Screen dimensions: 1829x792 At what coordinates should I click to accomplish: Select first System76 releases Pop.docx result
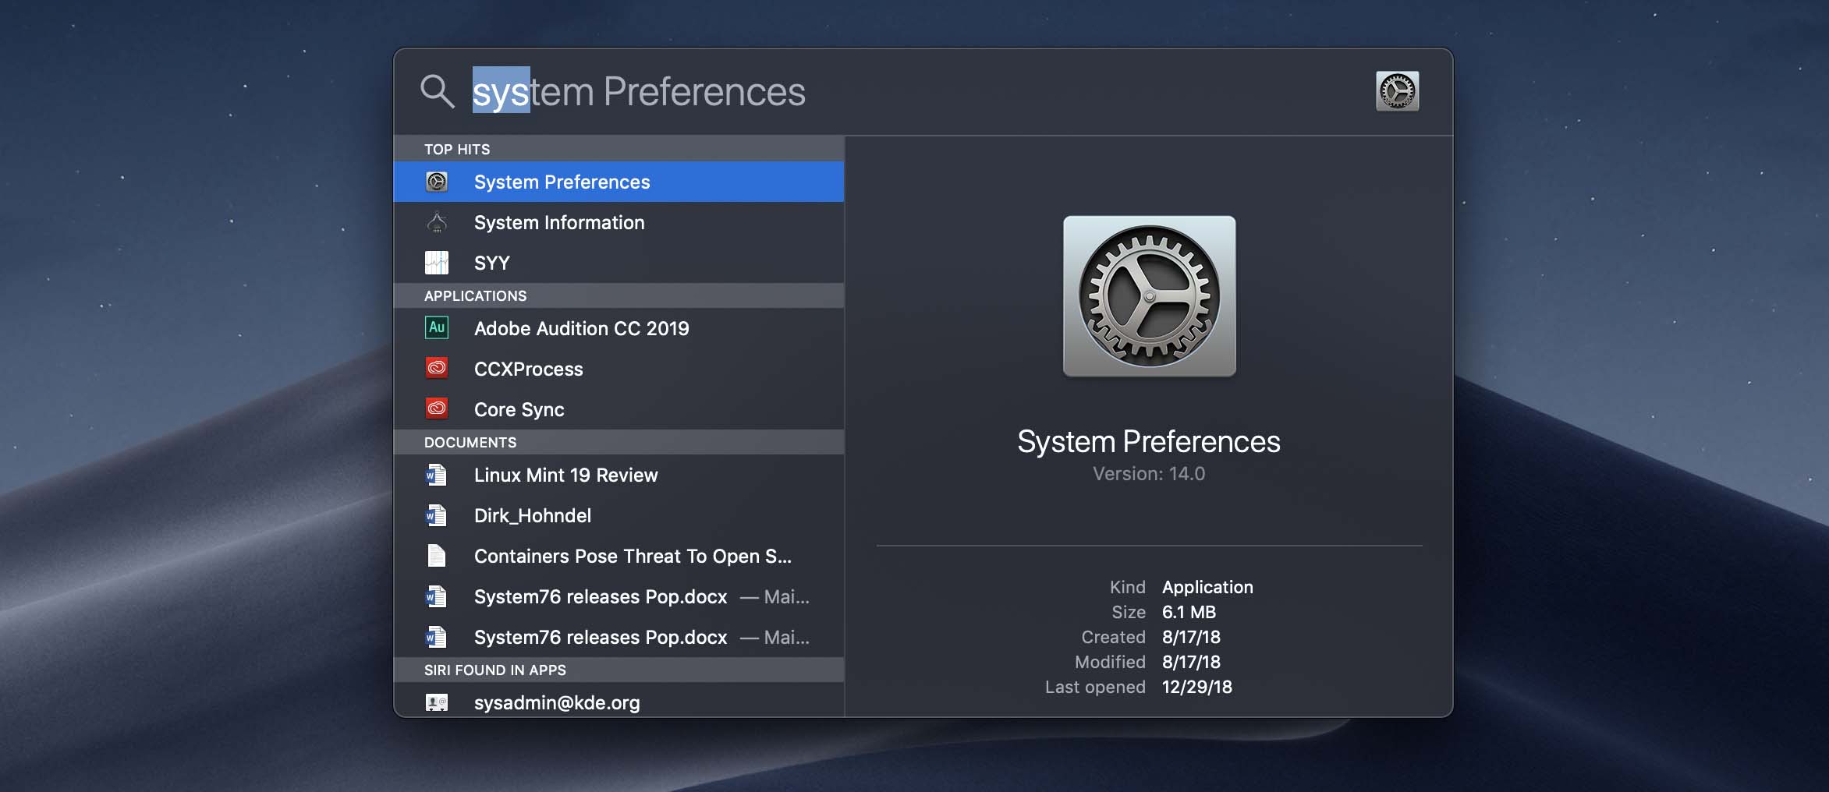point(601,597)
